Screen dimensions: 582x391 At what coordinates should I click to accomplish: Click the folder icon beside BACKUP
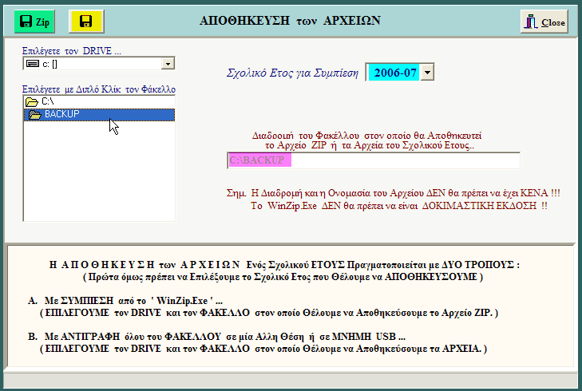[35, 115]
